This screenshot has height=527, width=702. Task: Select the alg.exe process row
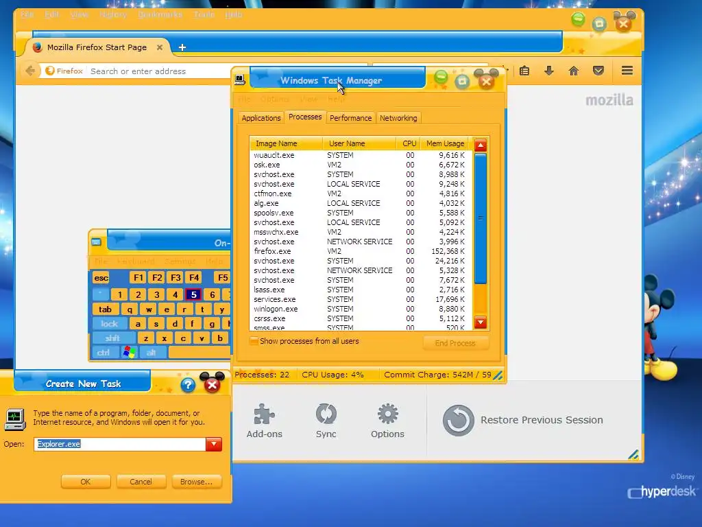point(359,203)
